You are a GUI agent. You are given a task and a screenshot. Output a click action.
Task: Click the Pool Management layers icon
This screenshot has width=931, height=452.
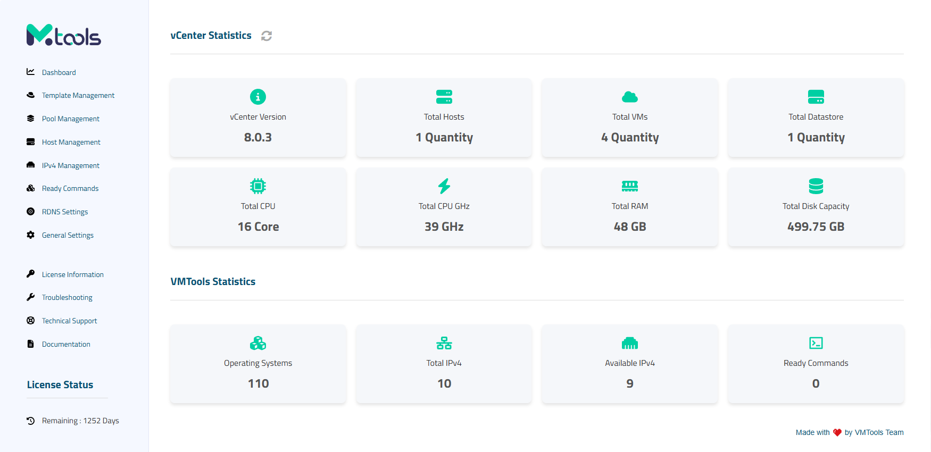pos(31,119)
